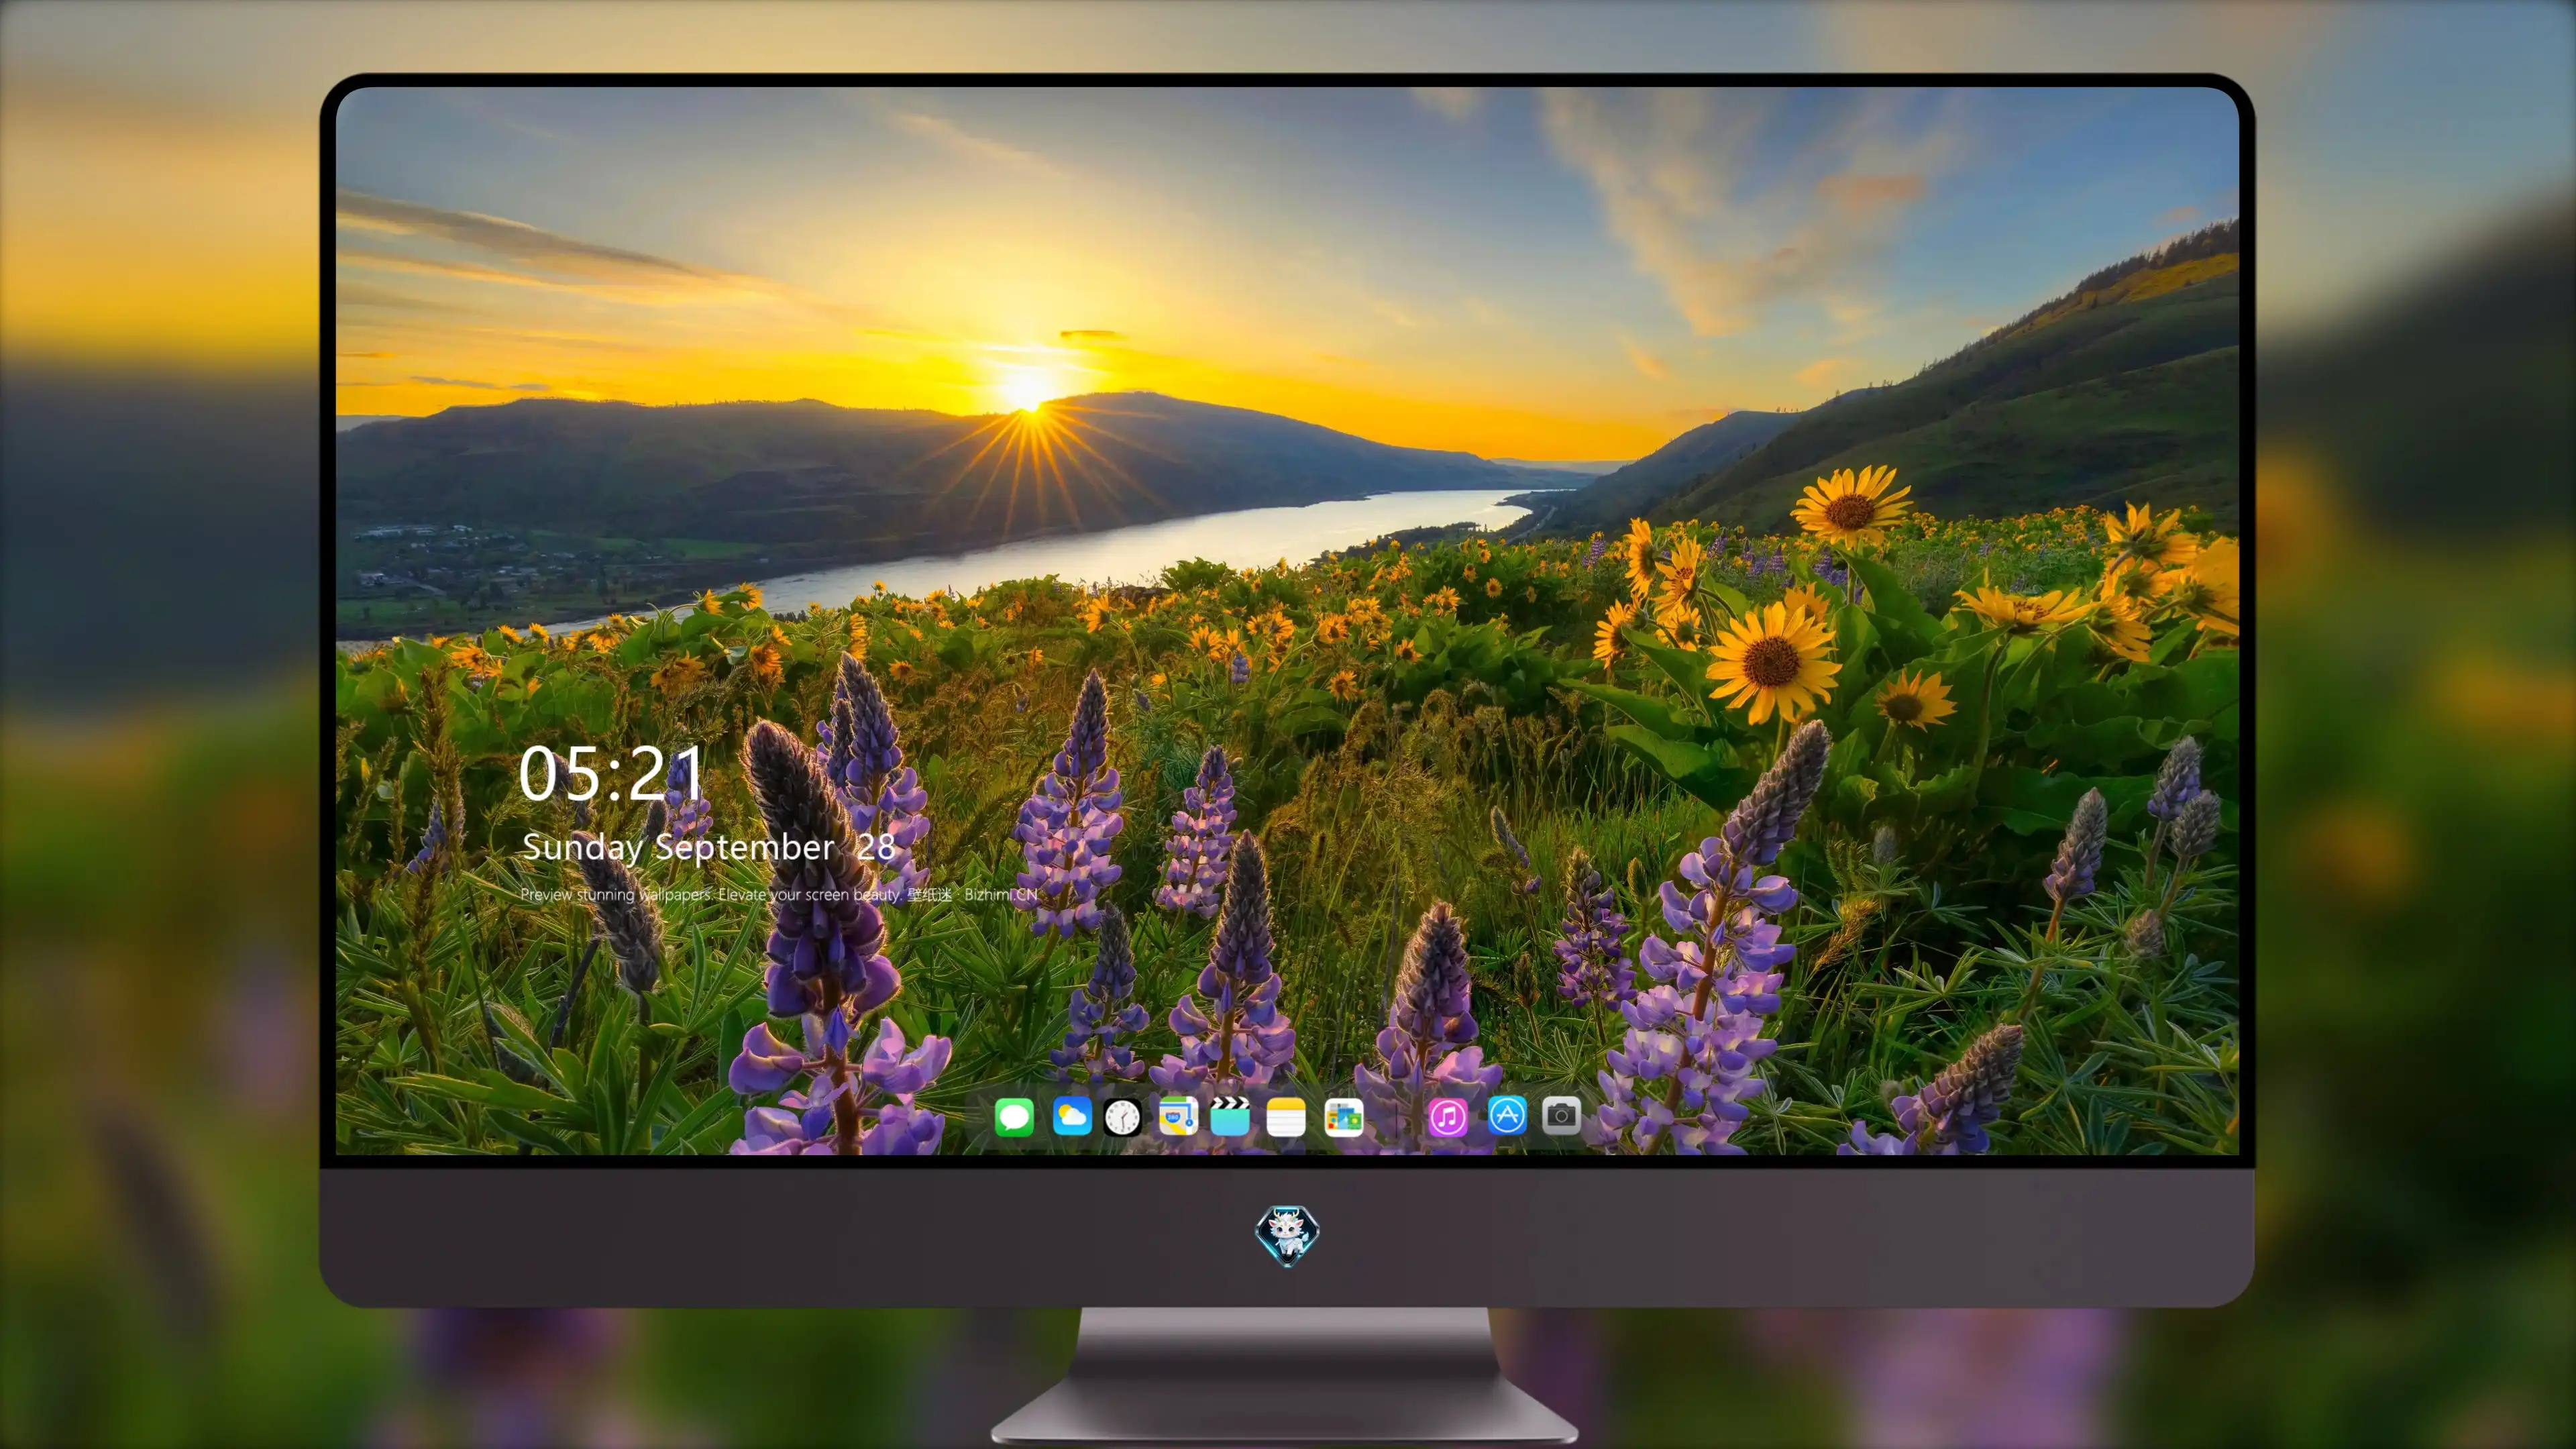Launch the Weather app from the dock
Image resolution: width=2576 pixels, height=1449 pixels.
1072,1116
